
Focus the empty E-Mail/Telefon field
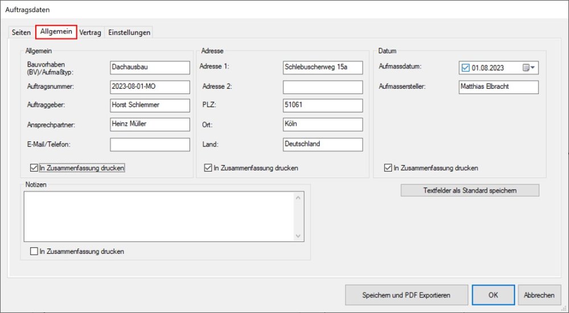point(150,145)
